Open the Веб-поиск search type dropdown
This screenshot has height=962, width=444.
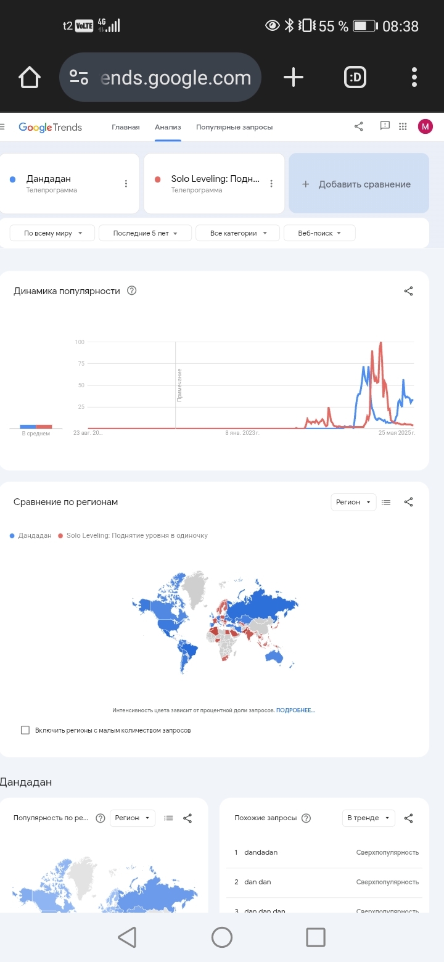[319, 233]
